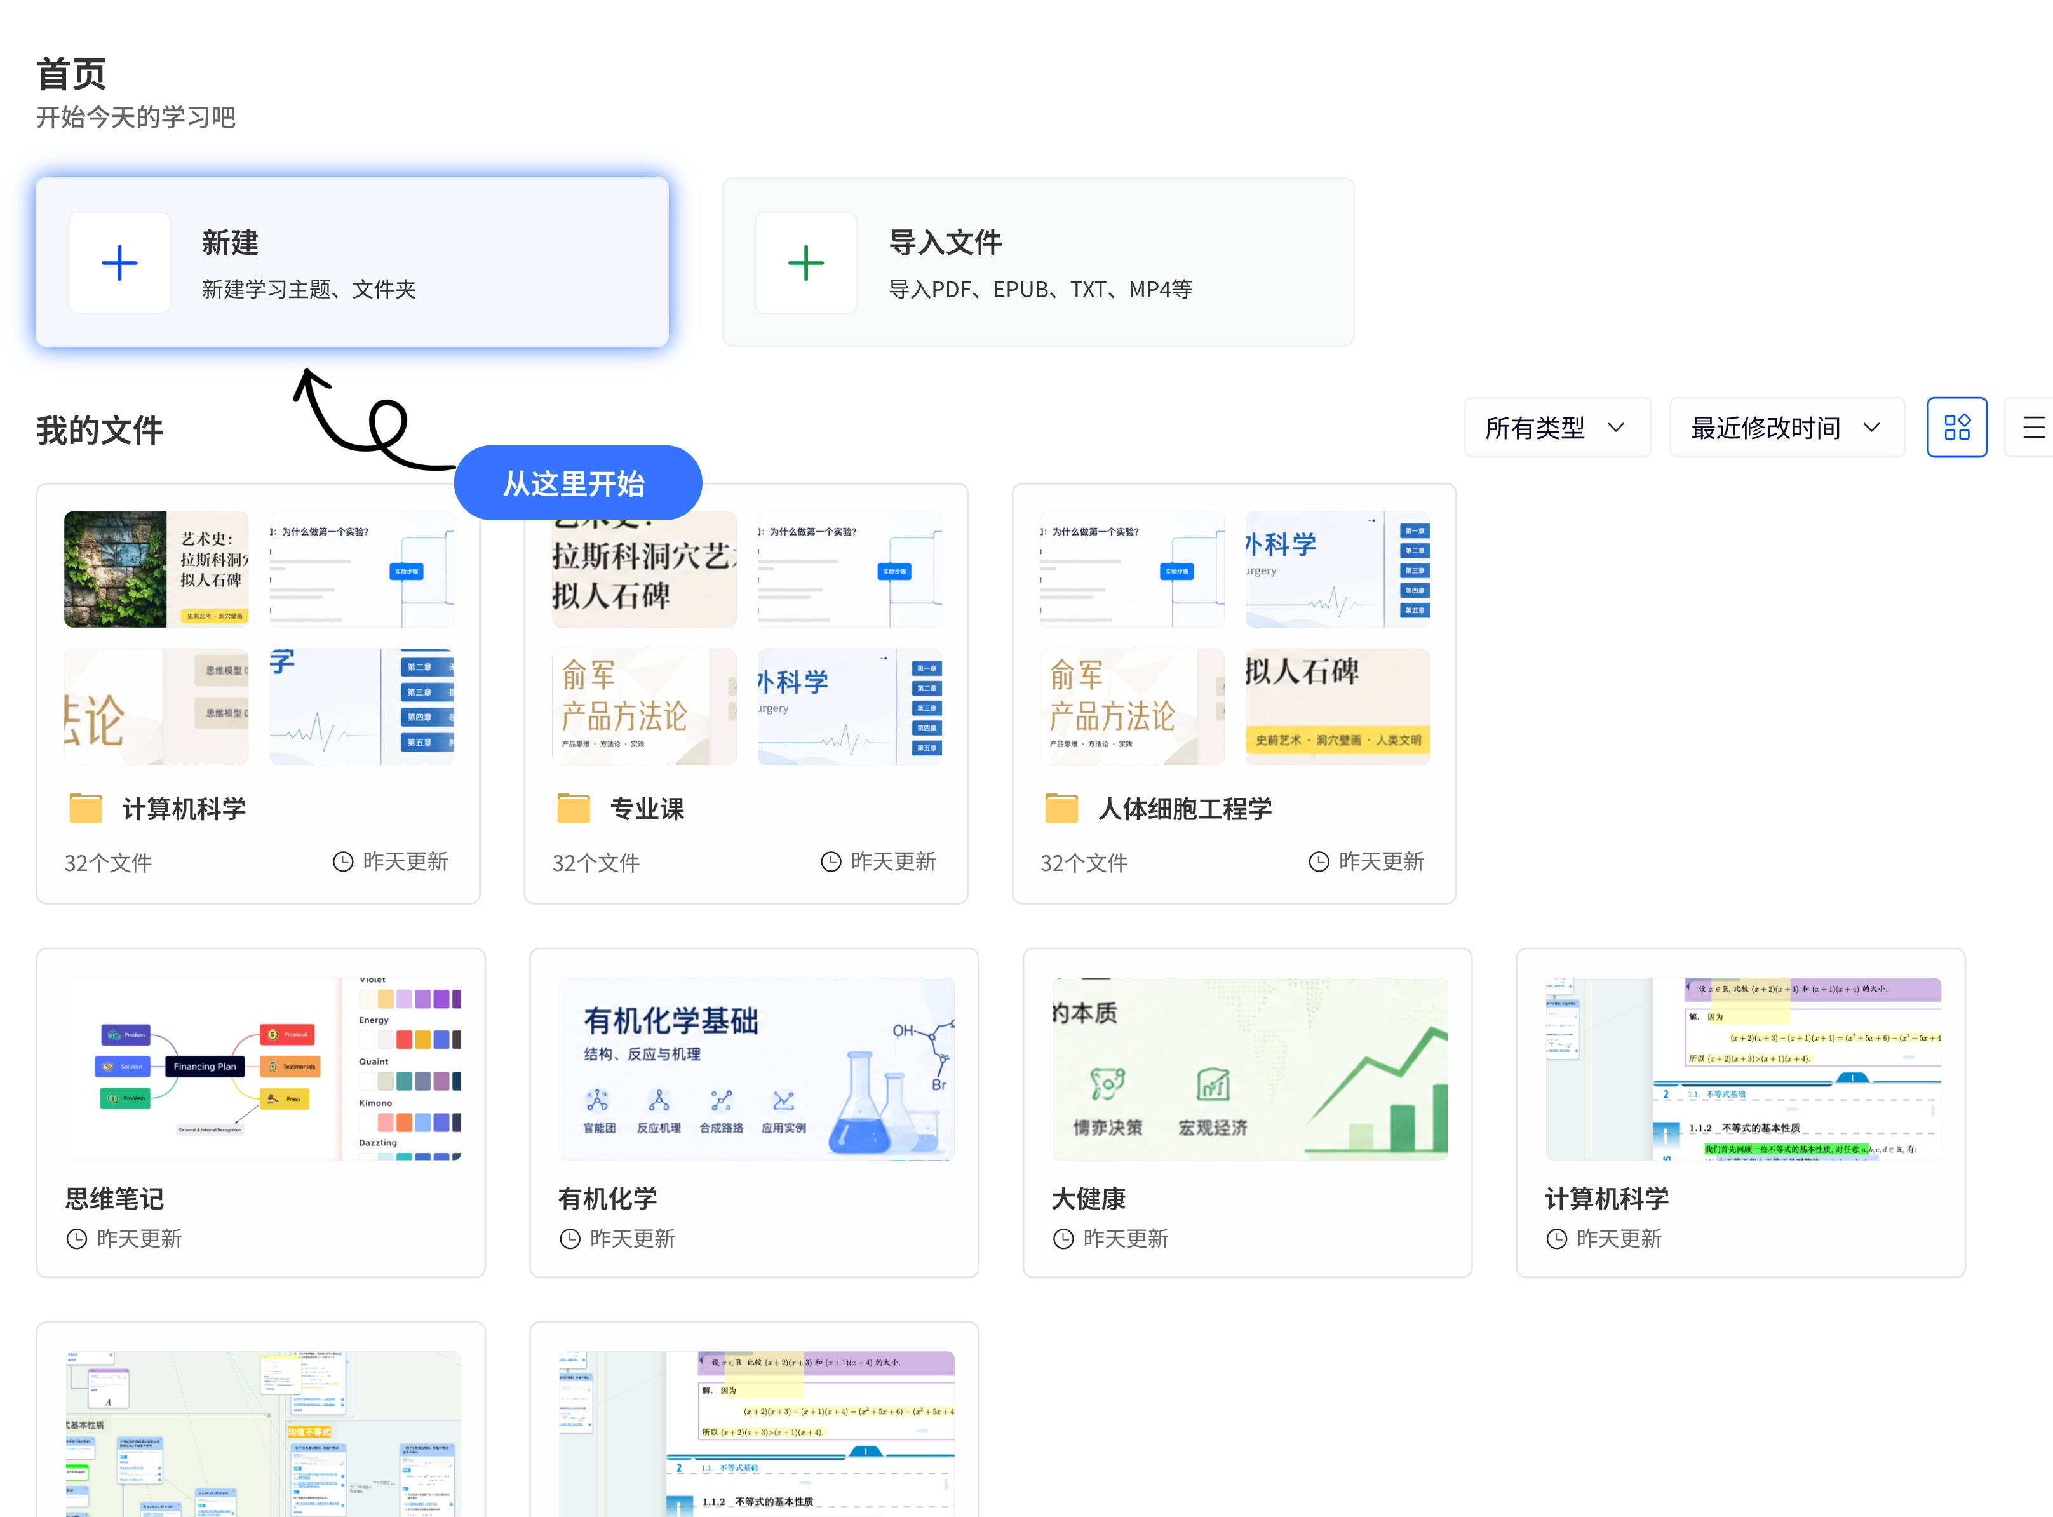Click the clock icon in 计算机科学 folder card

342,861
